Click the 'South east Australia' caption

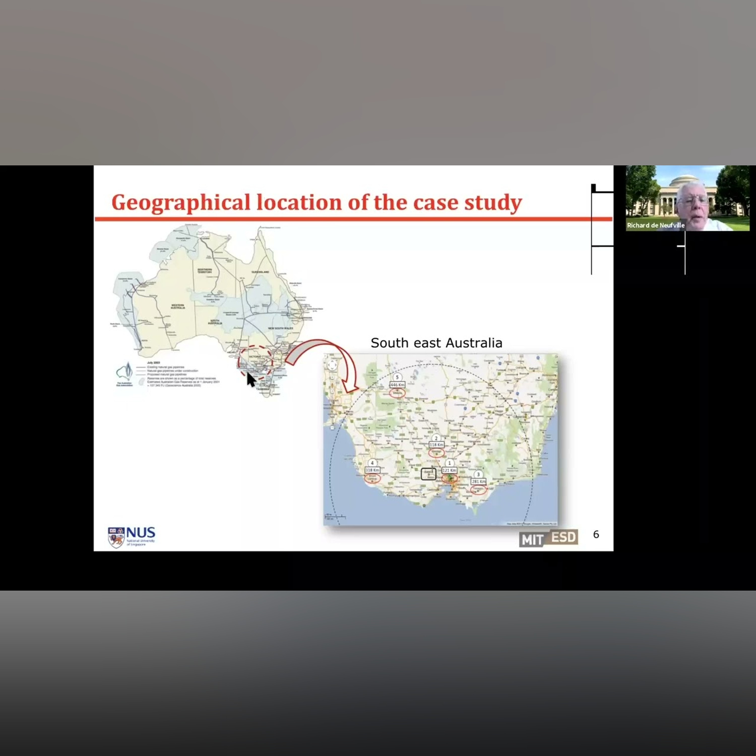[x=436, y=343]
